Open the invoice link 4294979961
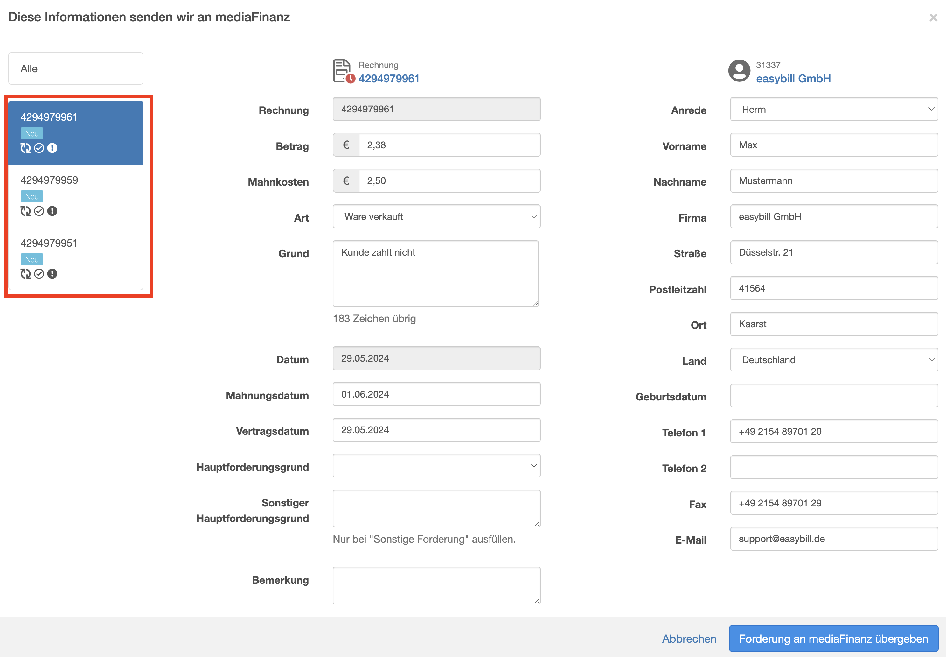The width and height of the screenshot is (946, 657). 389,79
